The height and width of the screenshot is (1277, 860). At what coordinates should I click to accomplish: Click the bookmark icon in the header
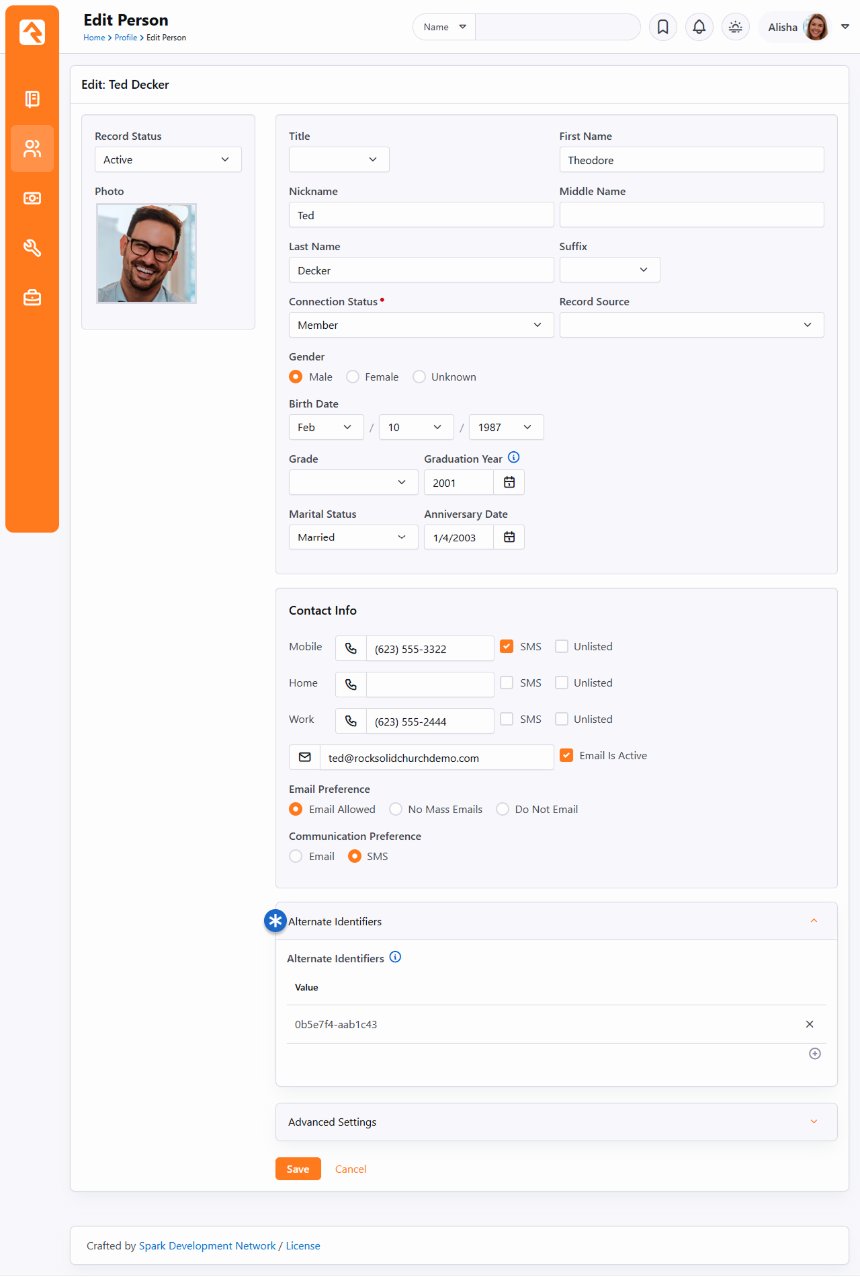[662, 27]
